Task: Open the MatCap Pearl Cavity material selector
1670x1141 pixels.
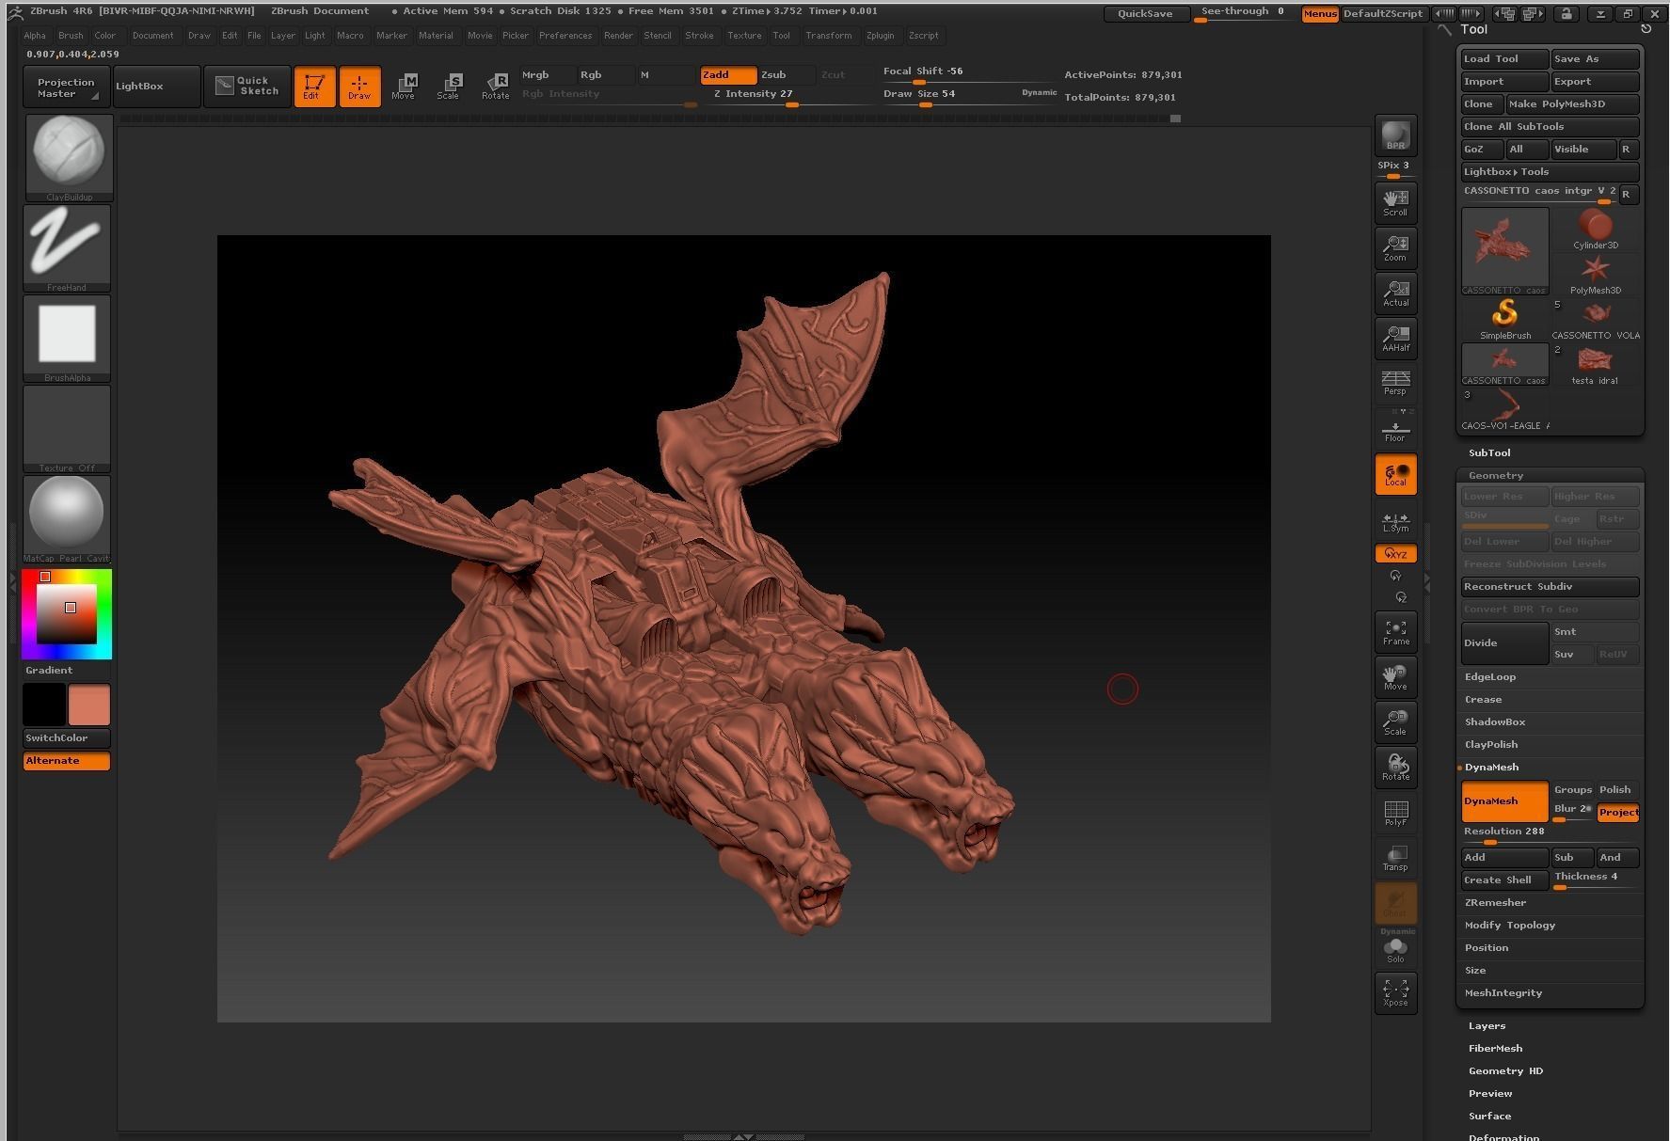Action: pyautogui.click(x=67, y=519)
